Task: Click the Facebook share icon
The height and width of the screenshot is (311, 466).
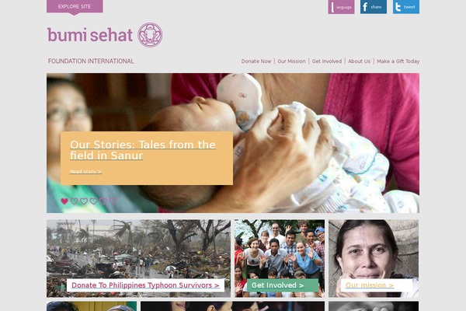Action: point(374,7)
